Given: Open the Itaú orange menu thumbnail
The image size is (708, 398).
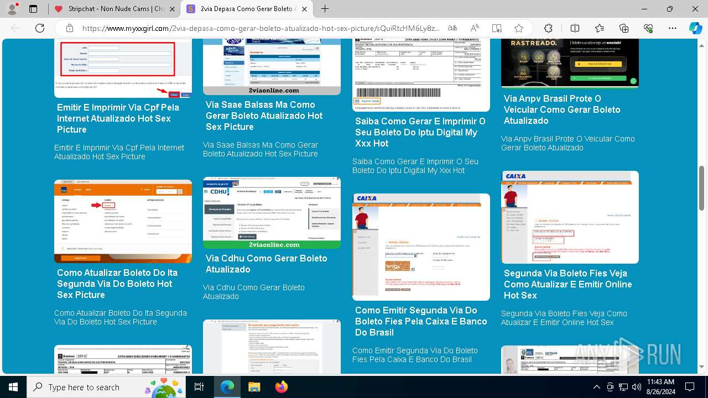Looking at the screenshot, I should (x=123, y=221).
